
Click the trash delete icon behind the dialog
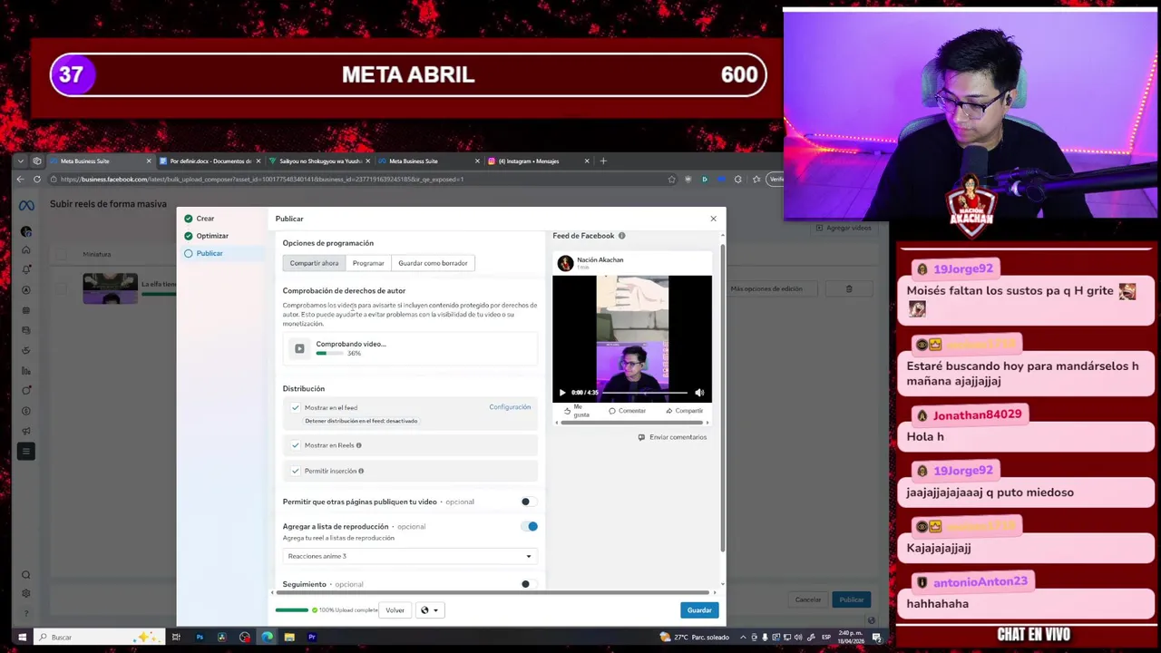coord(849,289)
